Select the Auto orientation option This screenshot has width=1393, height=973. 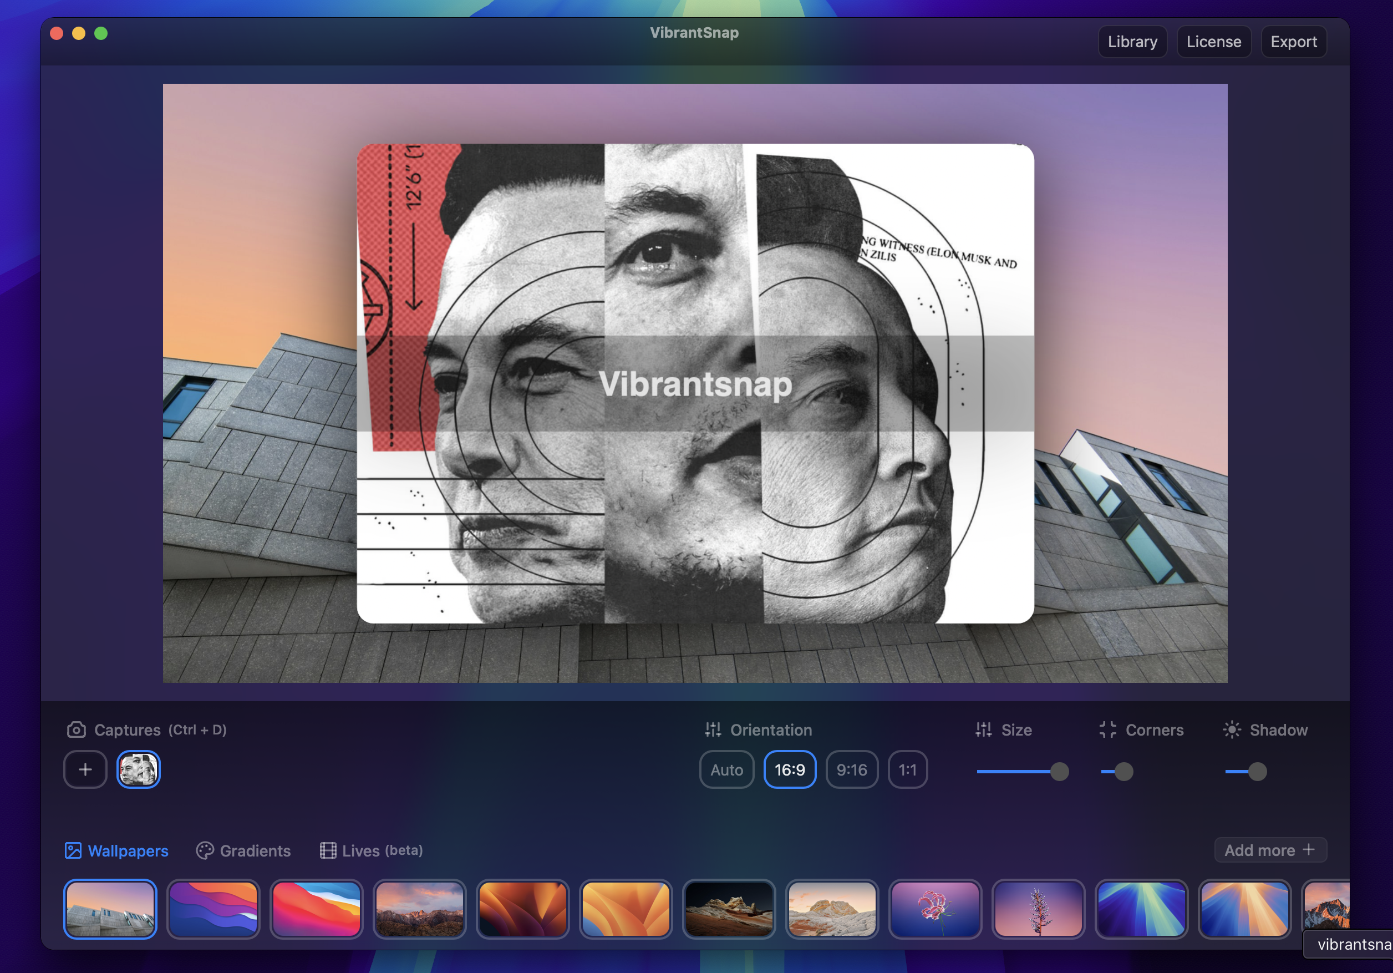click(726, 769)
